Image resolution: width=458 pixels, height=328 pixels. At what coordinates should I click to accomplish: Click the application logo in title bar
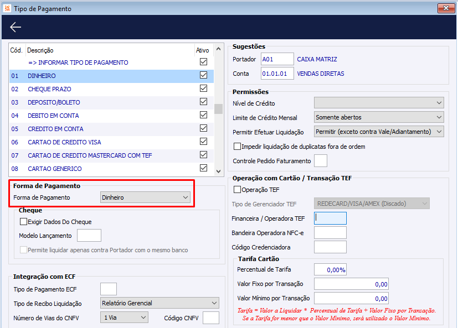pos(7,8)
